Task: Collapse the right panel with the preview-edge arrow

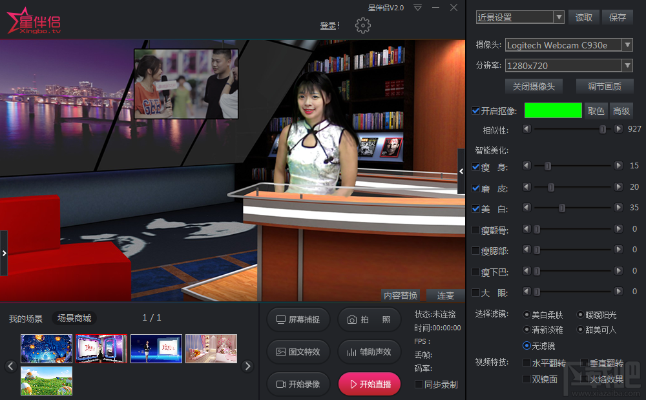Action: (461, 171)
